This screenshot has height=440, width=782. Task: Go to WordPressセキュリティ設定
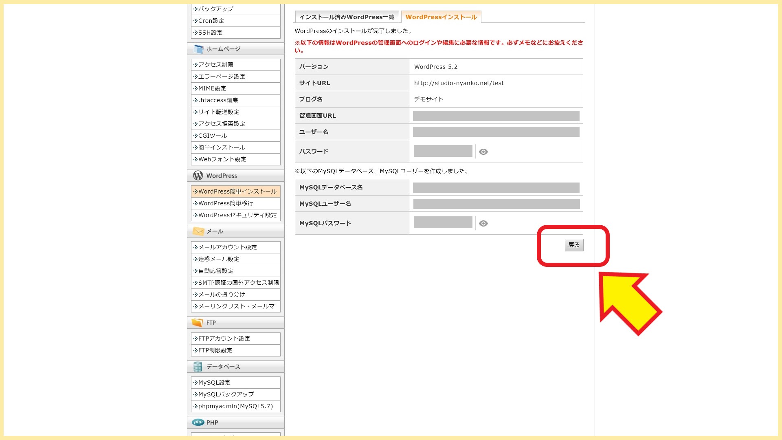(237, 215)
